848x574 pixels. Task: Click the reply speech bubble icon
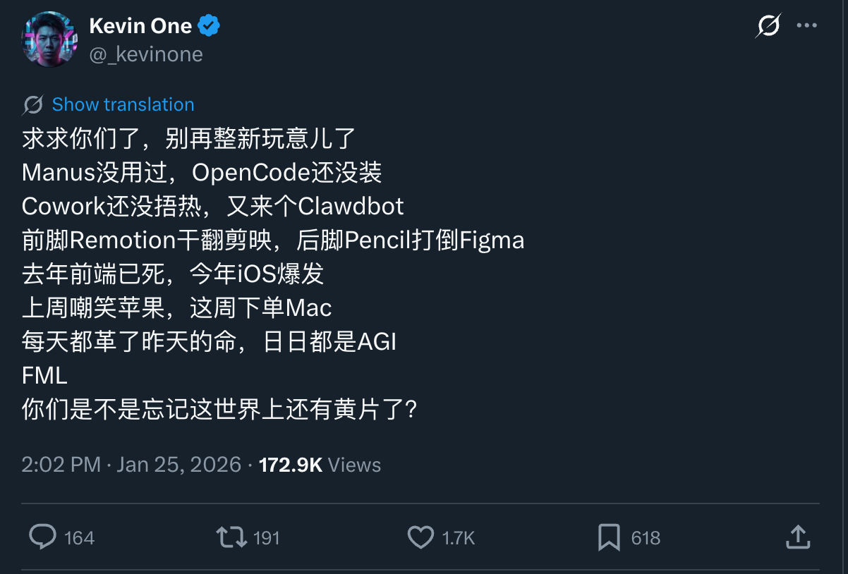(x=42, y=537)
